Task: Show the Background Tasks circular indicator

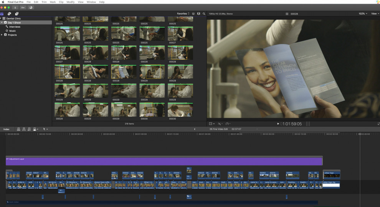Action: coord(31,8)
